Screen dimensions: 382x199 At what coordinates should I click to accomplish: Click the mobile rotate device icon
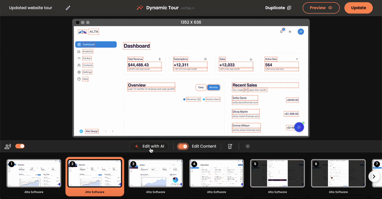[230, 147]
